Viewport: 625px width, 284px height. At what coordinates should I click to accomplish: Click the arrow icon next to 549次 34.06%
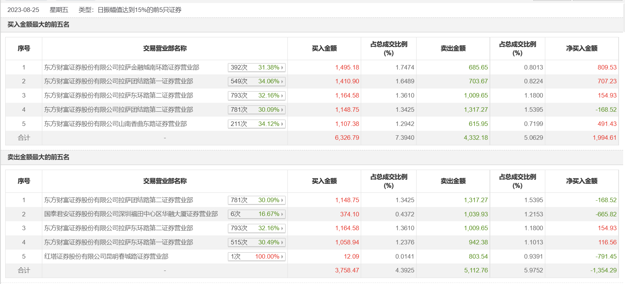click(x=282, y=81)
